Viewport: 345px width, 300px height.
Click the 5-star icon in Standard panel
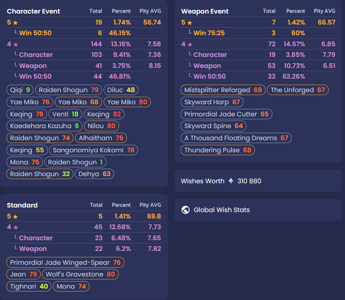15,217
